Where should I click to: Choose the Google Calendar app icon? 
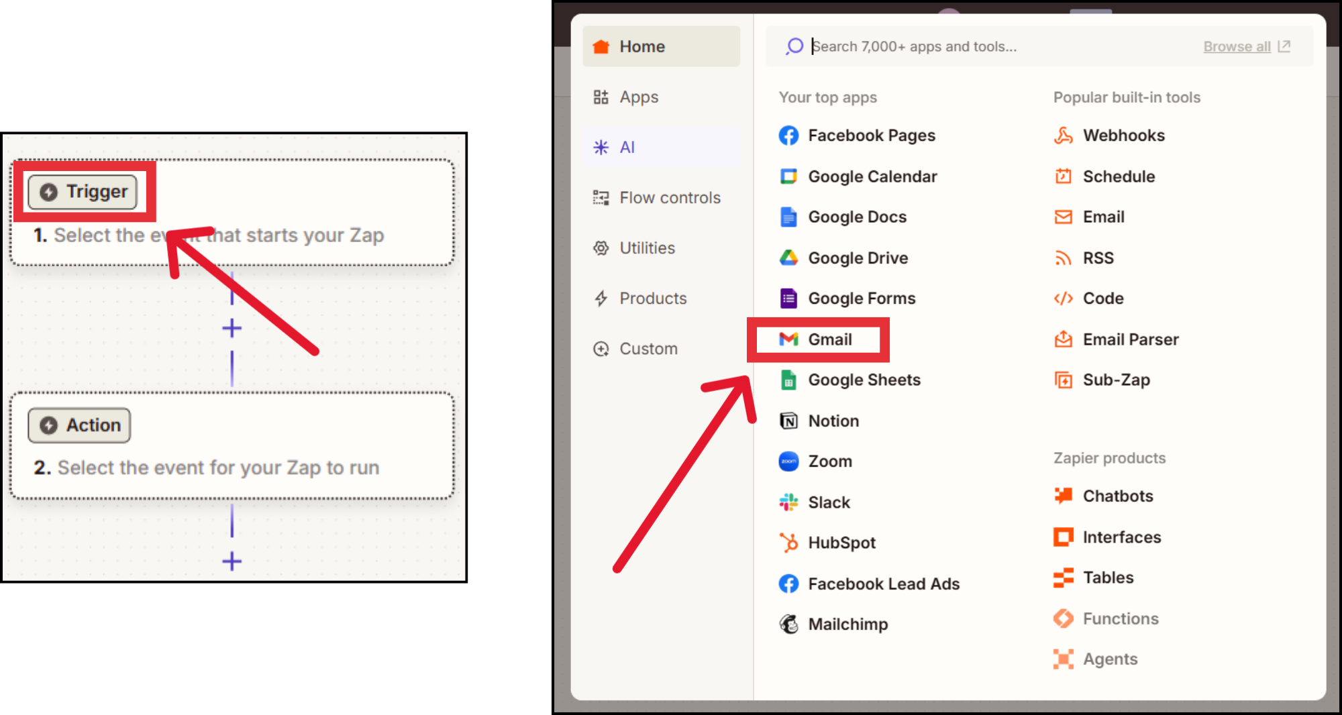(788, 176)
